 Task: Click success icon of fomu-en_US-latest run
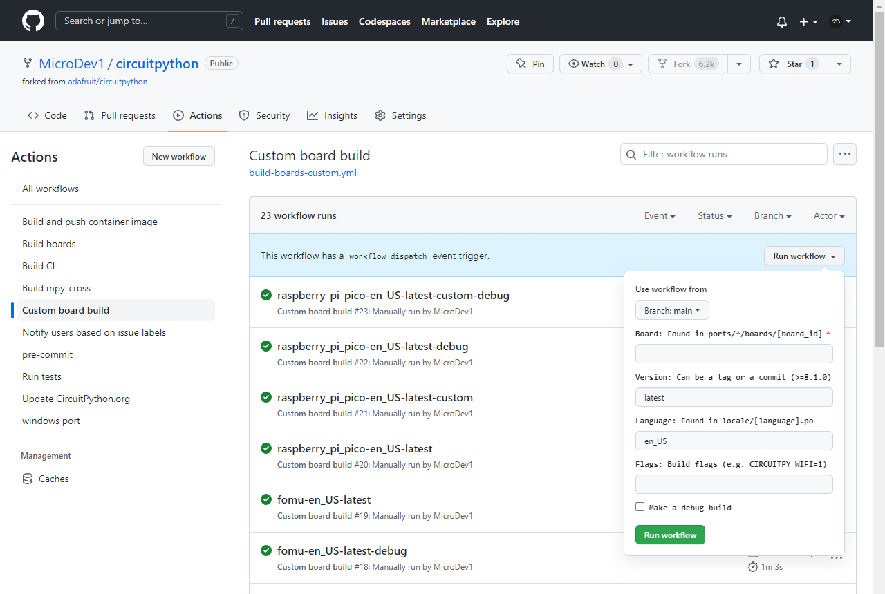point(266,499)
